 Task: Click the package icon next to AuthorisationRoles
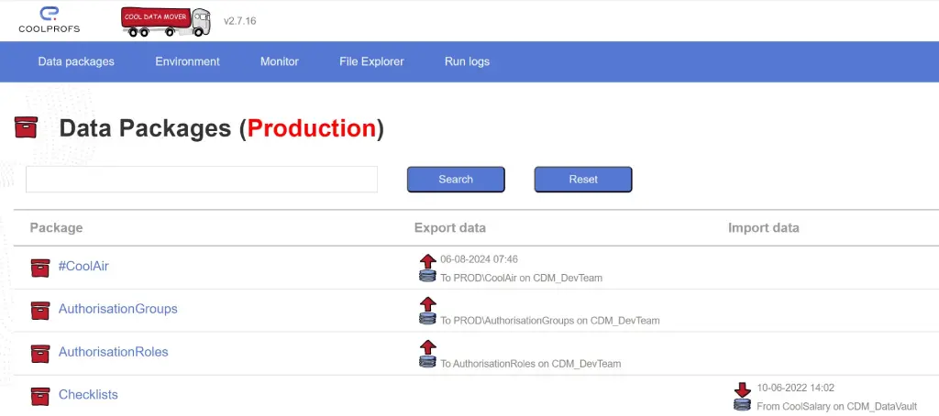pos(39,353)
